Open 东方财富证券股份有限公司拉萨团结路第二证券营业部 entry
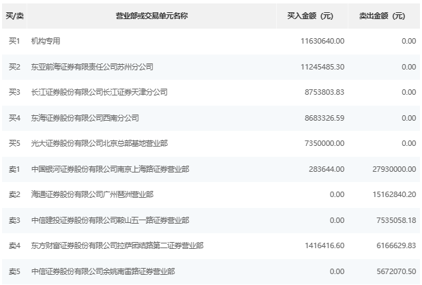 (117, 245)
